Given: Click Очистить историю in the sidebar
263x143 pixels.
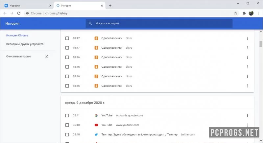Looking at the screenshot, I should point(19,57).
